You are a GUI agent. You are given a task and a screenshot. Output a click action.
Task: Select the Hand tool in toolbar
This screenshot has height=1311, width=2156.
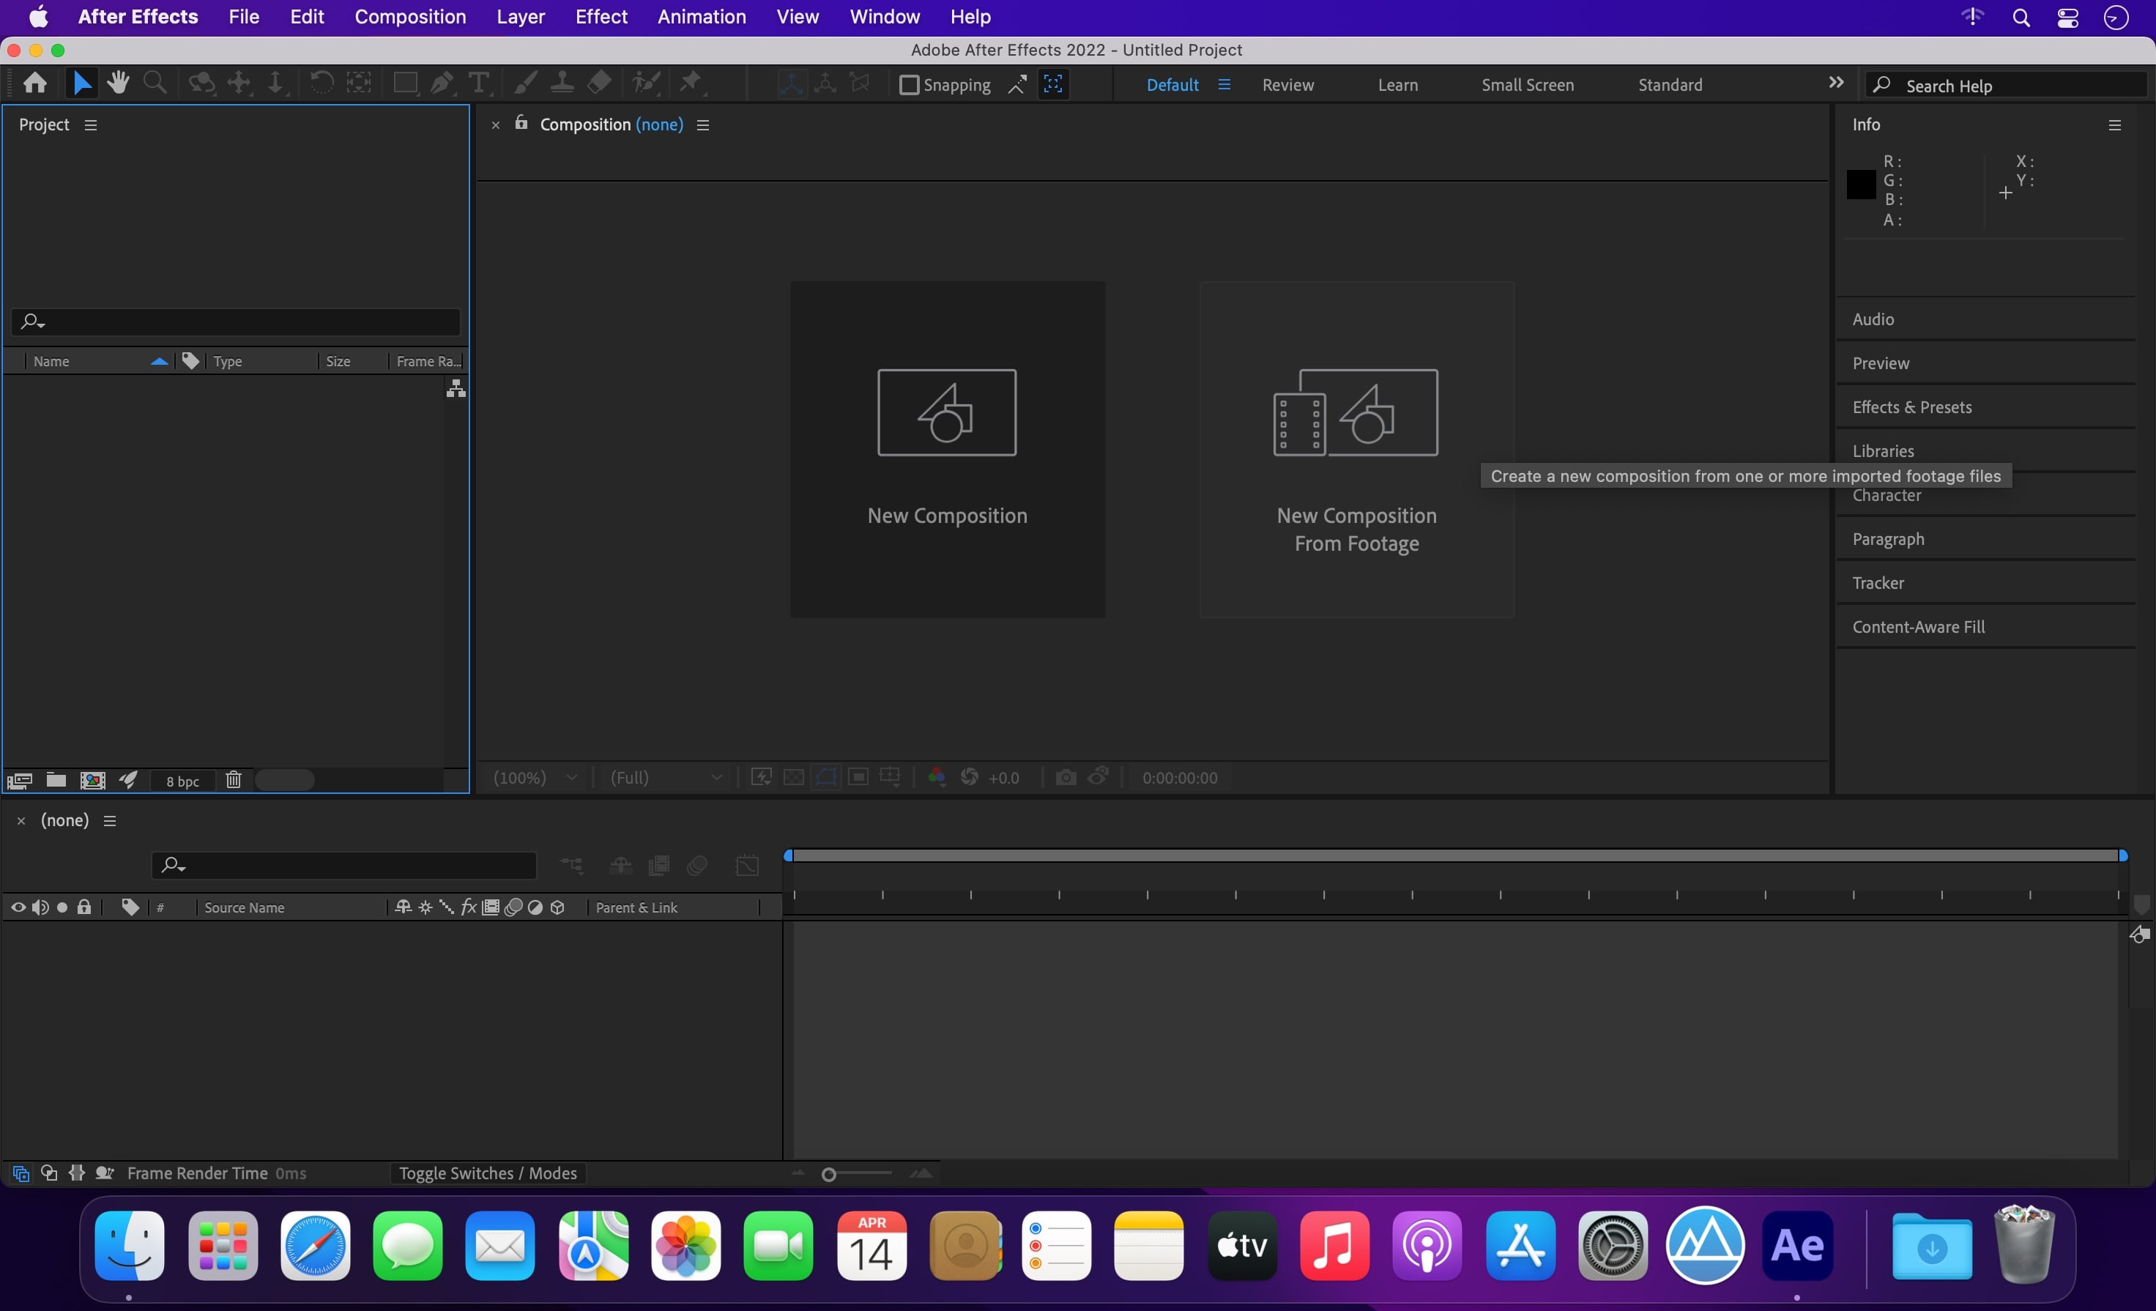click(117, 83)
